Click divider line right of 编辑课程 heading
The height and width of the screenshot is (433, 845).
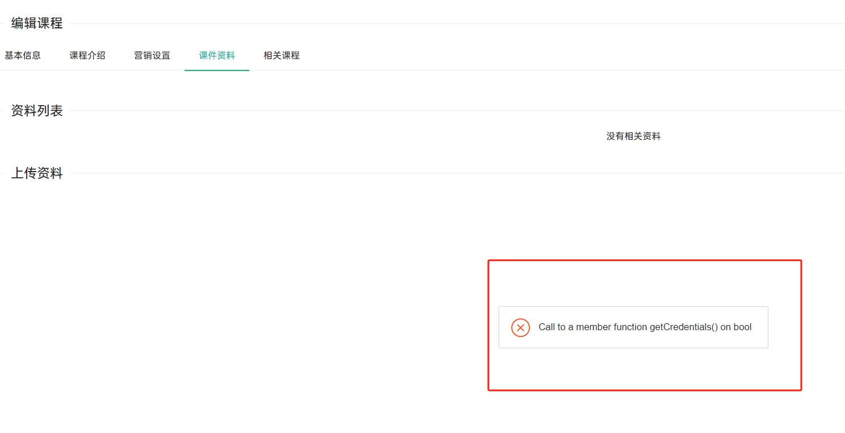tap(454, 23)
